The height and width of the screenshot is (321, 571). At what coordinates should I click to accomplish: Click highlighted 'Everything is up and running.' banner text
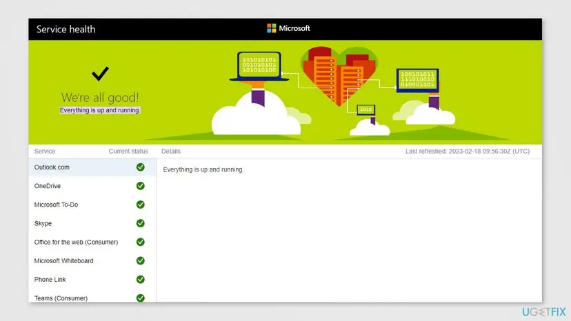pyautogui.click(x=100, y=110)
